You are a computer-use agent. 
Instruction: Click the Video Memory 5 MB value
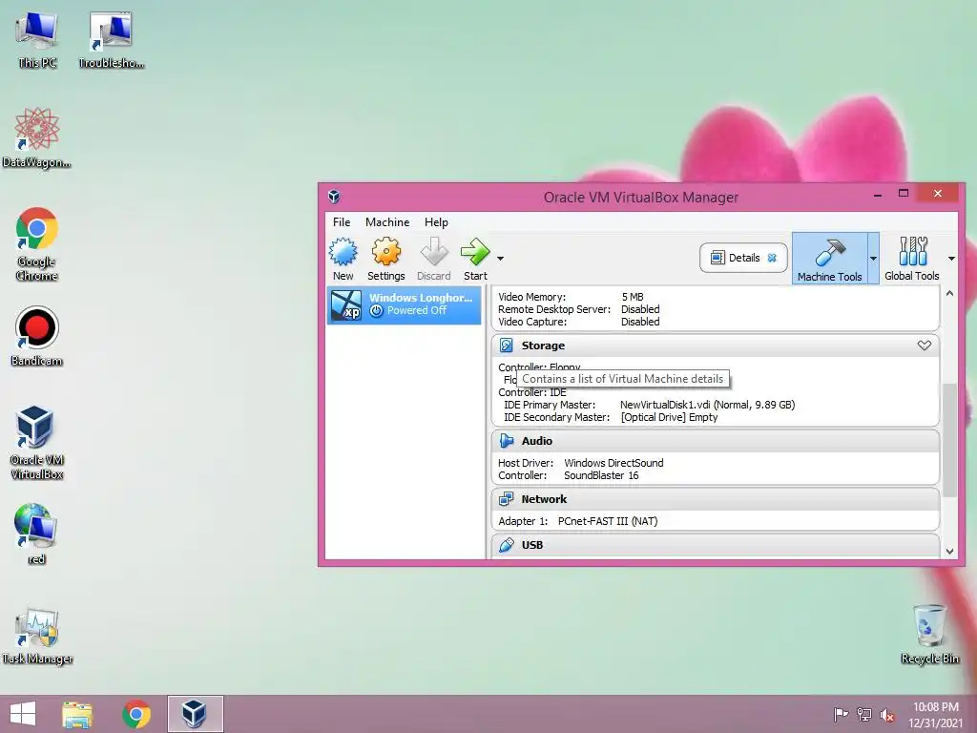click(x=633, y=297)
